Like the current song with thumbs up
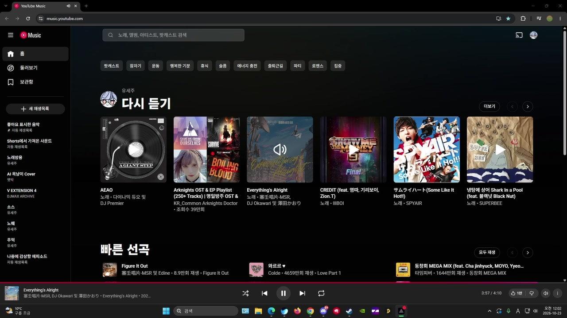 pyautogui.click(x=517, y=293)
